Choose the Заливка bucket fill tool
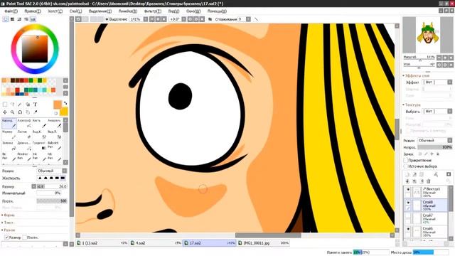455x256 pixels. 9,146
